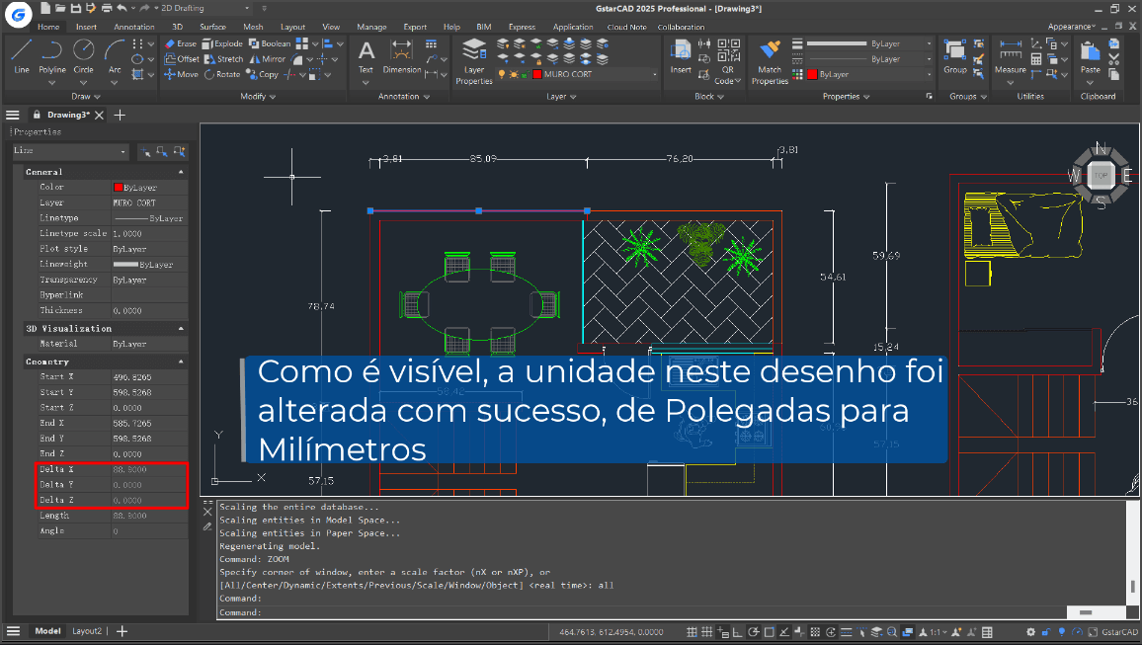Open the Express ribbon tab
Image resolution: width=1142 pixels, height=645 pixels.
522,27
